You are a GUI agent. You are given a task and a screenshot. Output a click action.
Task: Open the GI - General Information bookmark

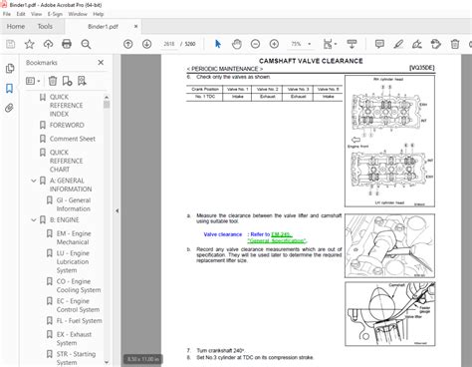pyautogui.click(x=74, y=204)
